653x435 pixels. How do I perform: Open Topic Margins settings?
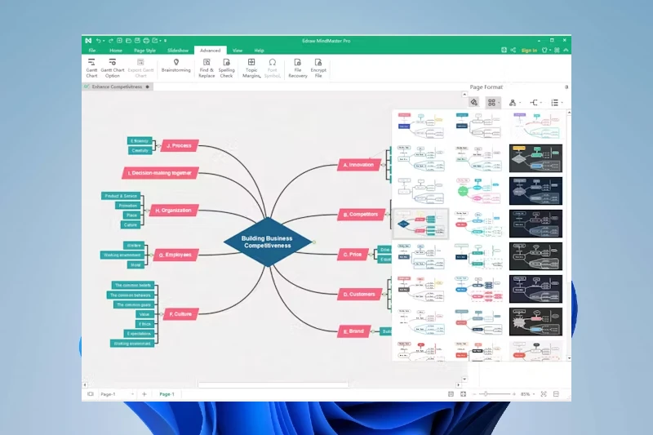[x=251, y=67]
